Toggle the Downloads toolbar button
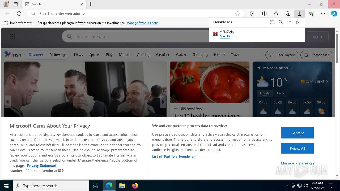Image resolution: width=340 pixels, height=191 pixels. point(299,14)
